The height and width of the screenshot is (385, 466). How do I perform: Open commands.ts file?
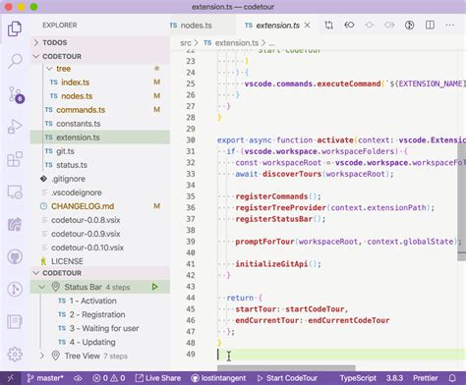[x=81, y=110]
